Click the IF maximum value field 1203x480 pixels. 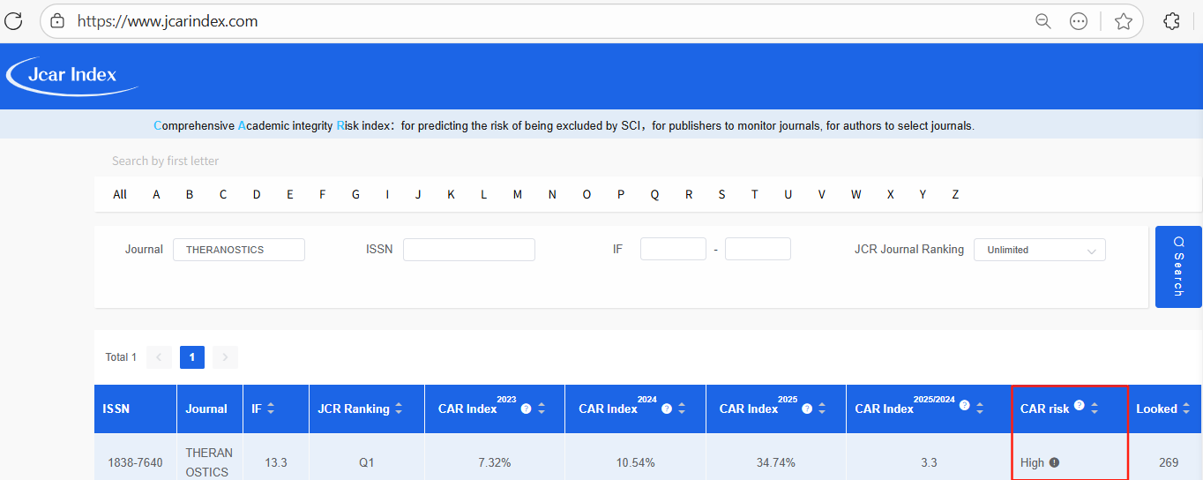click(x=758, y=250)
